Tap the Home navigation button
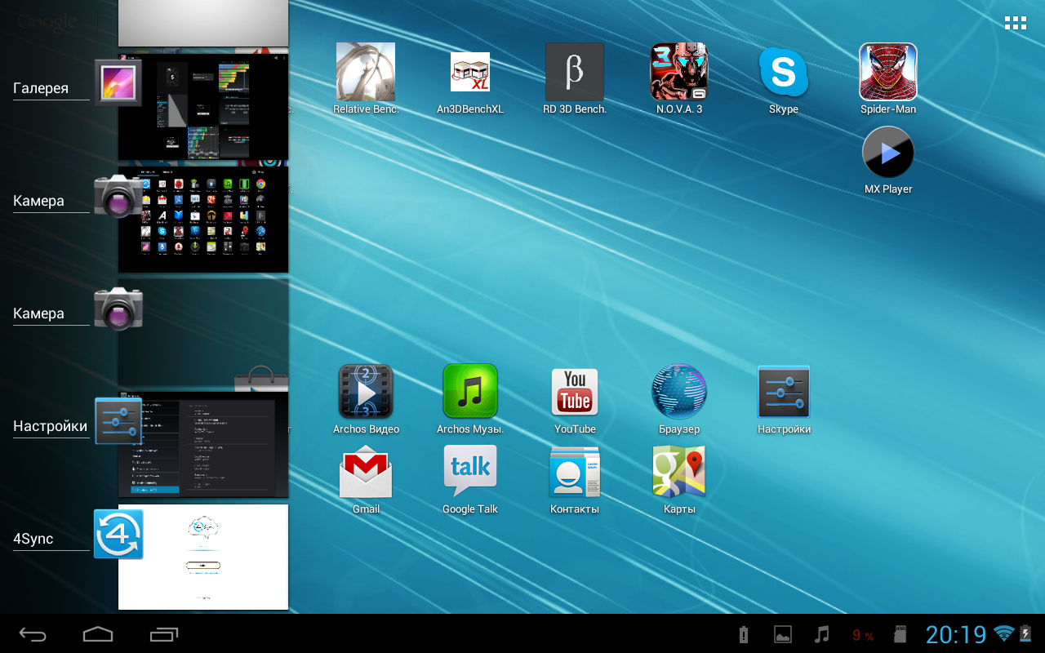The image size is (1045, 653). 98,634
